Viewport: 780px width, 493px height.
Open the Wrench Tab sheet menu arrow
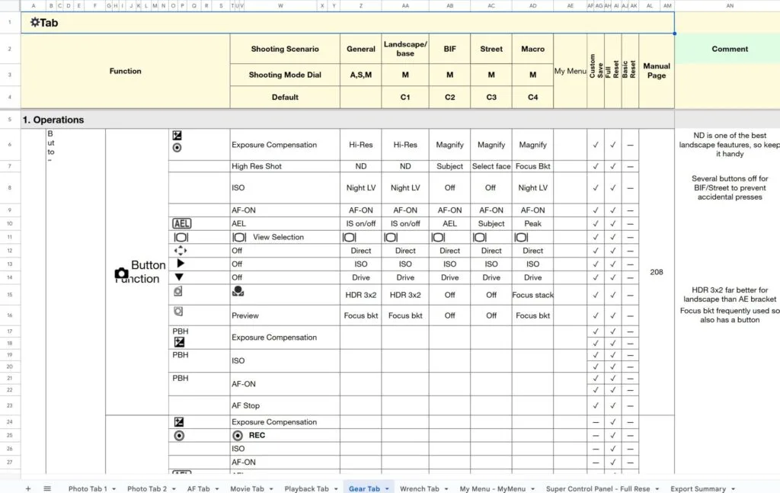446,489
